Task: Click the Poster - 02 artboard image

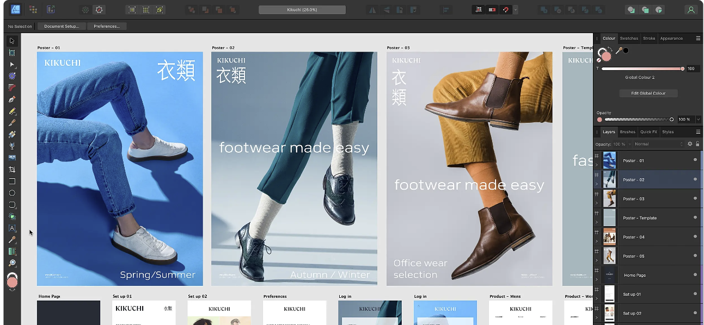Action: coord(294,168)
